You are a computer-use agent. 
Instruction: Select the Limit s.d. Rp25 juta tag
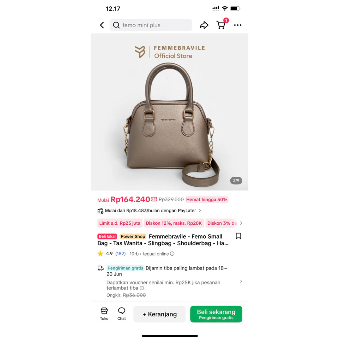pos(120,223)
